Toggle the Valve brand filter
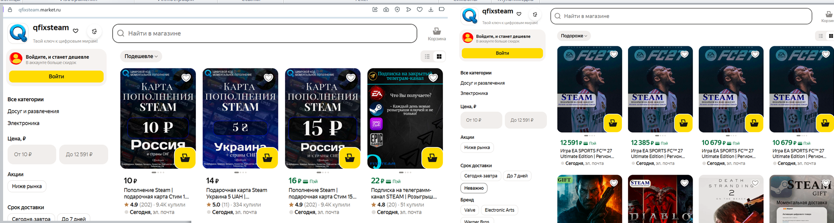Image resolution: width=834 pixels, height=223 pixels. [x=470, y=210]
